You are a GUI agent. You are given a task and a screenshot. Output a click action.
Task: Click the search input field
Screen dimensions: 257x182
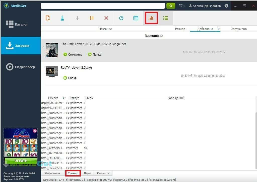pos(103,6)
